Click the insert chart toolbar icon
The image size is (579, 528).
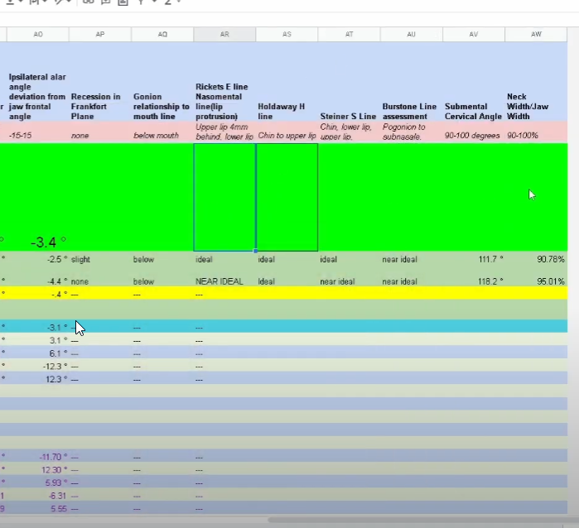click(123, 2)
